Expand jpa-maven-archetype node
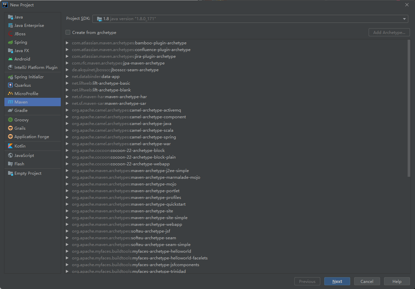Viewport: 415px width, 289px height. click(67, 63)
